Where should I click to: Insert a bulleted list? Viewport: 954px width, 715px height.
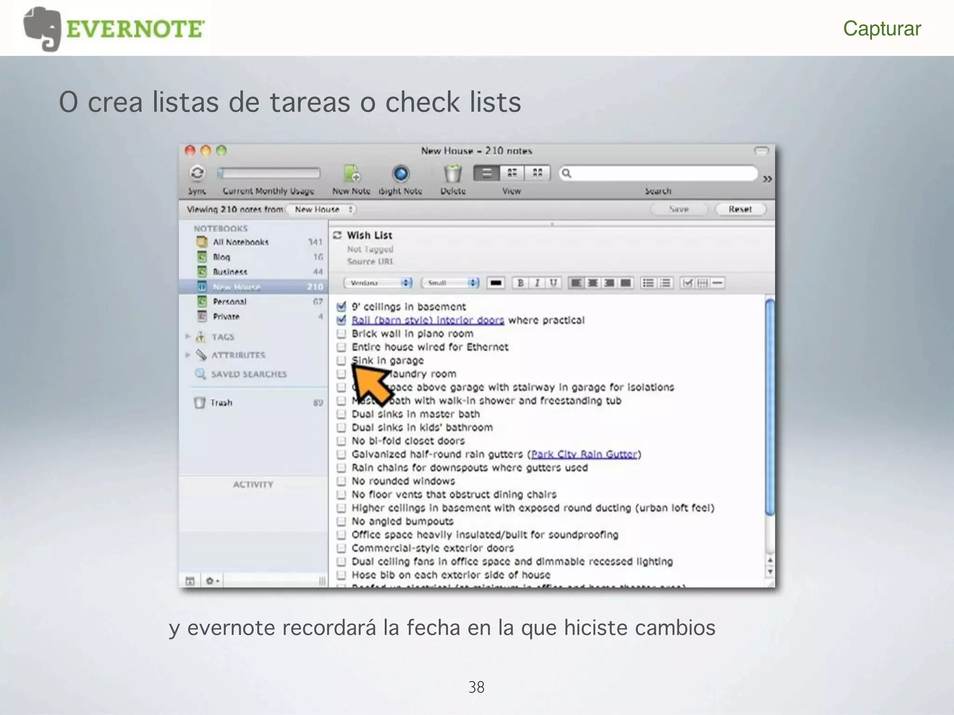(x=648, y=283)
